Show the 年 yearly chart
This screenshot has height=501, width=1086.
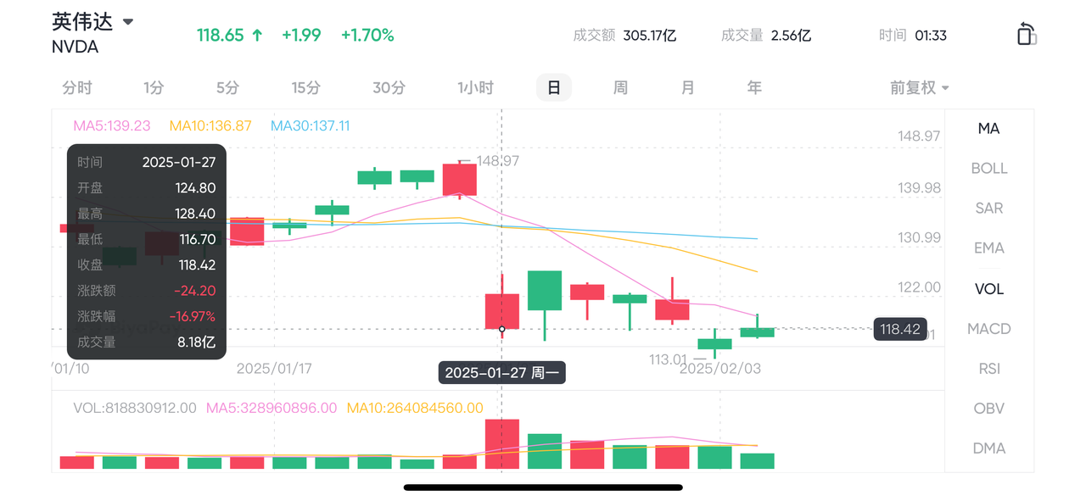click(x=754, y=87)
